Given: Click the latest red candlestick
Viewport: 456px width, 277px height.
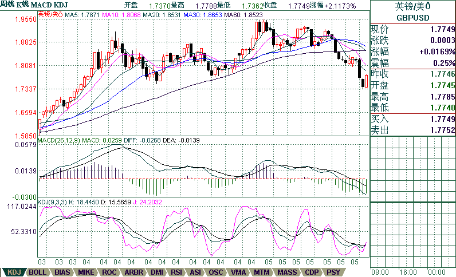Looking at the screenshot, I should pyautogui.click(x=366, y=81).
